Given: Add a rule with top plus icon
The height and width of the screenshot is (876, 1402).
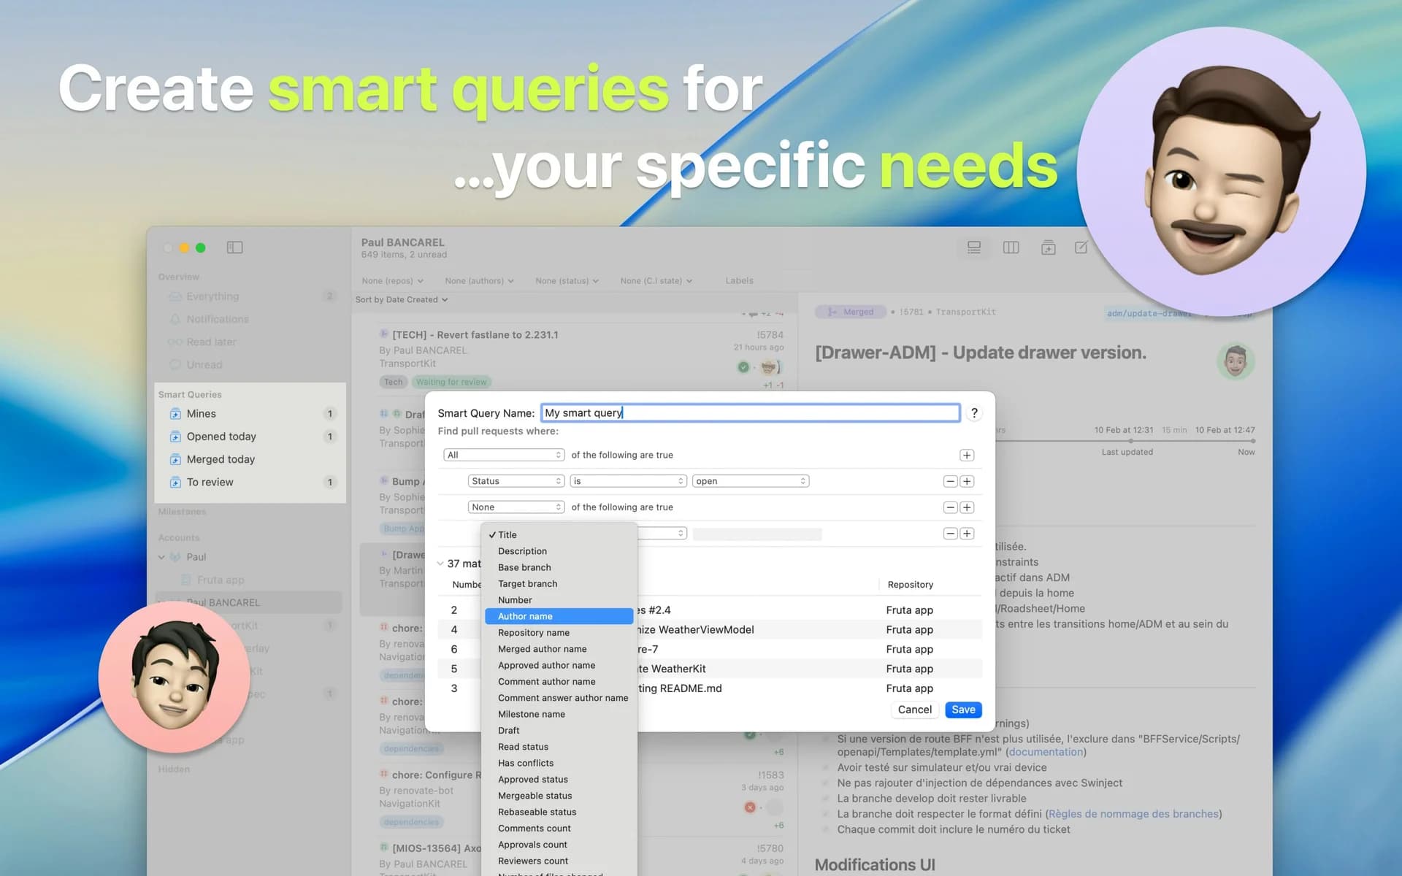Looking at the screenshot, I should pyautogui.click(x=967, y=455).
